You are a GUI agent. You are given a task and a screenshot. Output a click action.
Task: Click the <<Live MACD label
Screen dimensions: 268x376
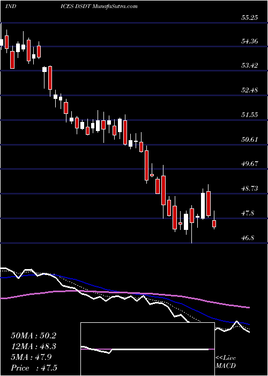click(226, 362)
